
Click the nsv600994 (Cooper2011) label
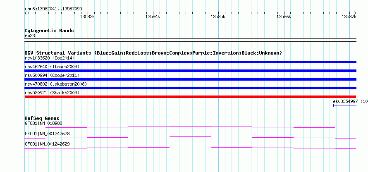pyautogui.click(x=52, y=75)
